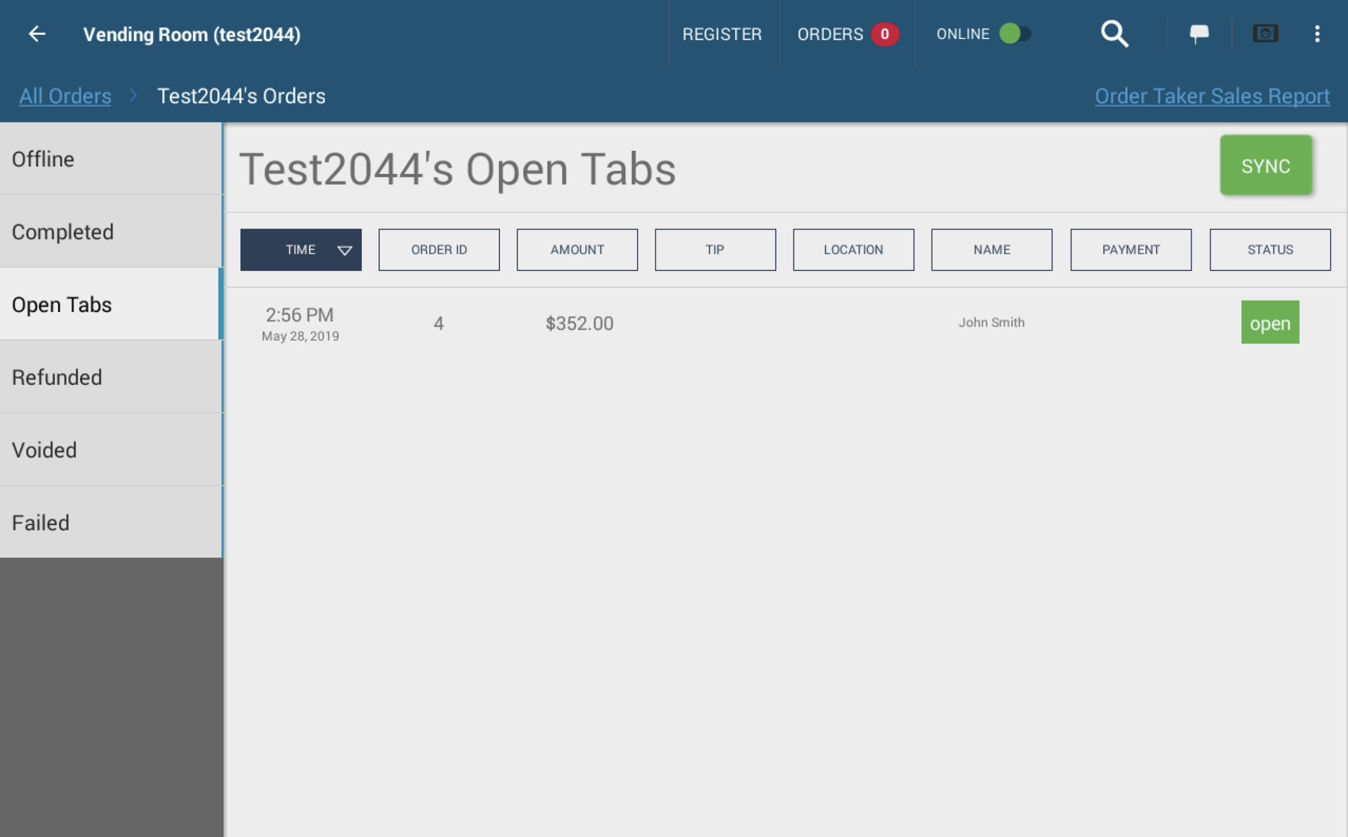Open the search magnifier icon

pyautogui.click(x=1114, y=35)
